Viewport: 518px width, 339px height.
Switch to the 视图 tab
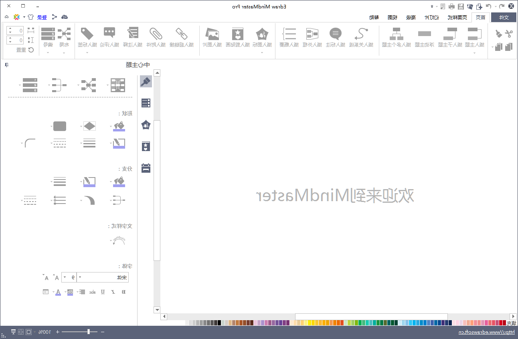pos(392,17)
